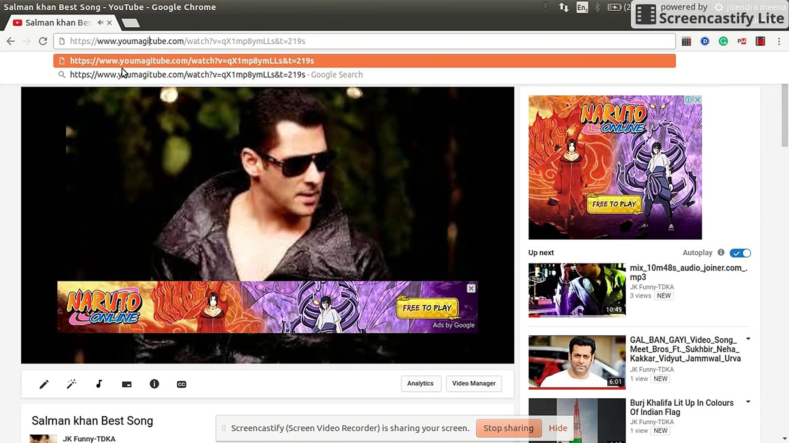This screenshot has width=789, height=443.
Task: Open the Audio tool with the music note
Action: (99, 384)
